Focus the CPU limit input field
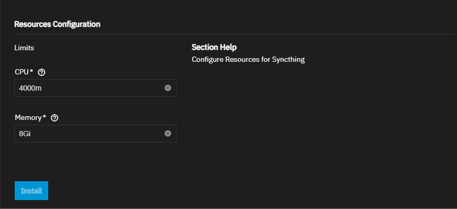 pos(95,88)
